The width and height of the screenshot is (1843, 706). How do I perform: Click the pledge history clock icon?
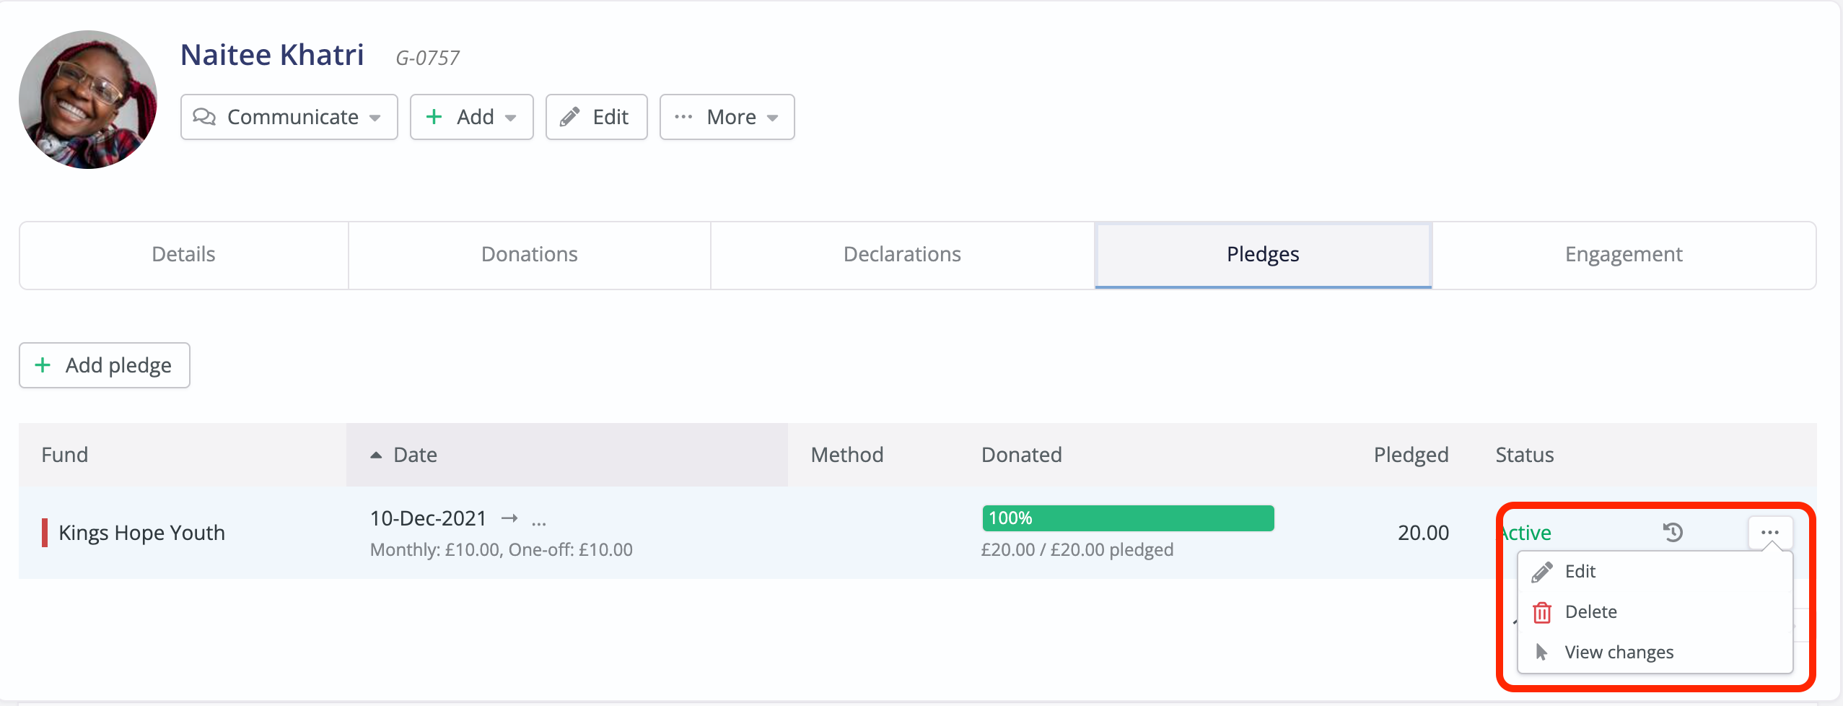1673,533
